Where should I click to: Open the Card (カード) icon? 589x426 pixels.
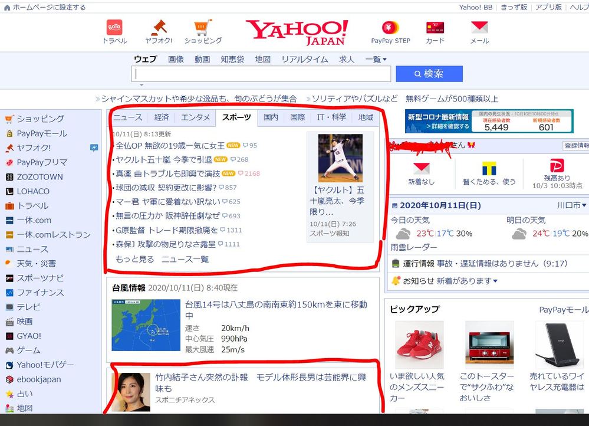(435, 28)
